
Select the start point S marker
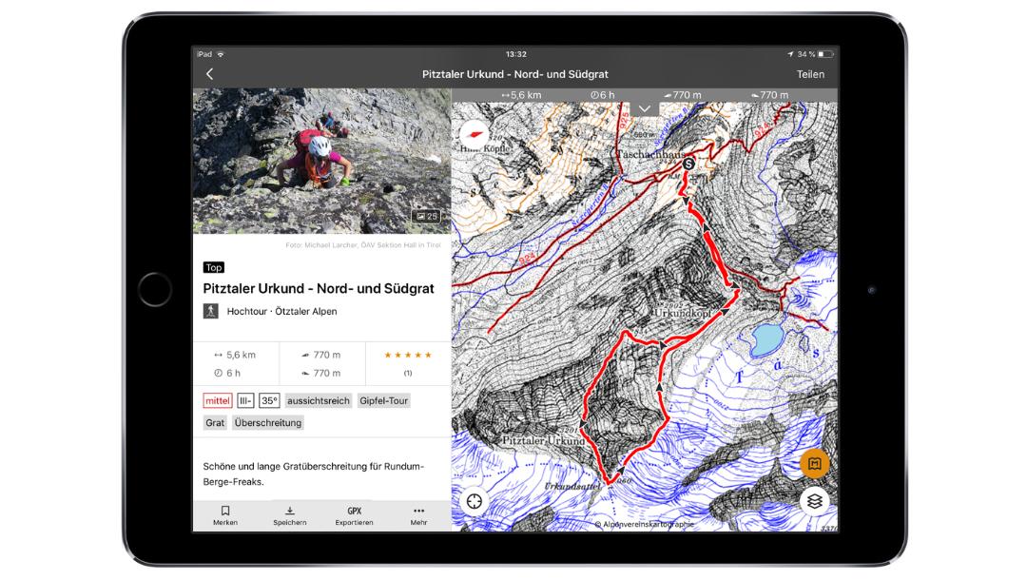[688, 164]
